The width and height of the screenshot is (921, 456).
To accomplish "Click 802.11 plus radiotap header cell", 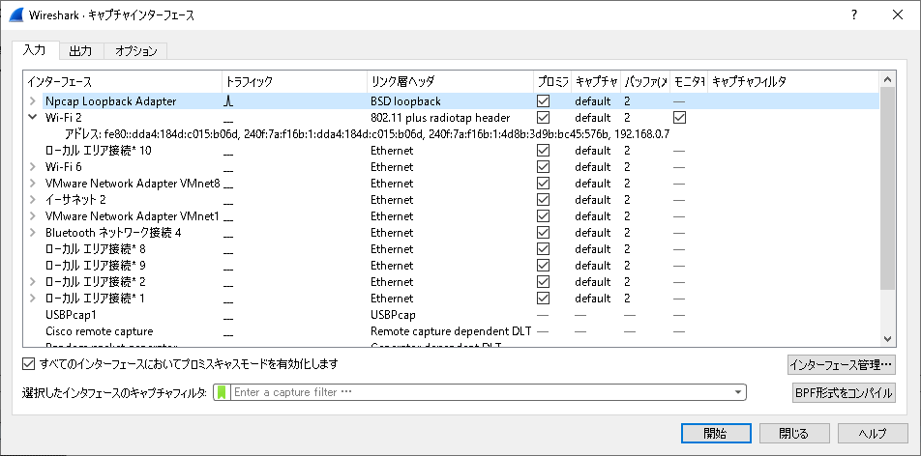I will [440, 117].
